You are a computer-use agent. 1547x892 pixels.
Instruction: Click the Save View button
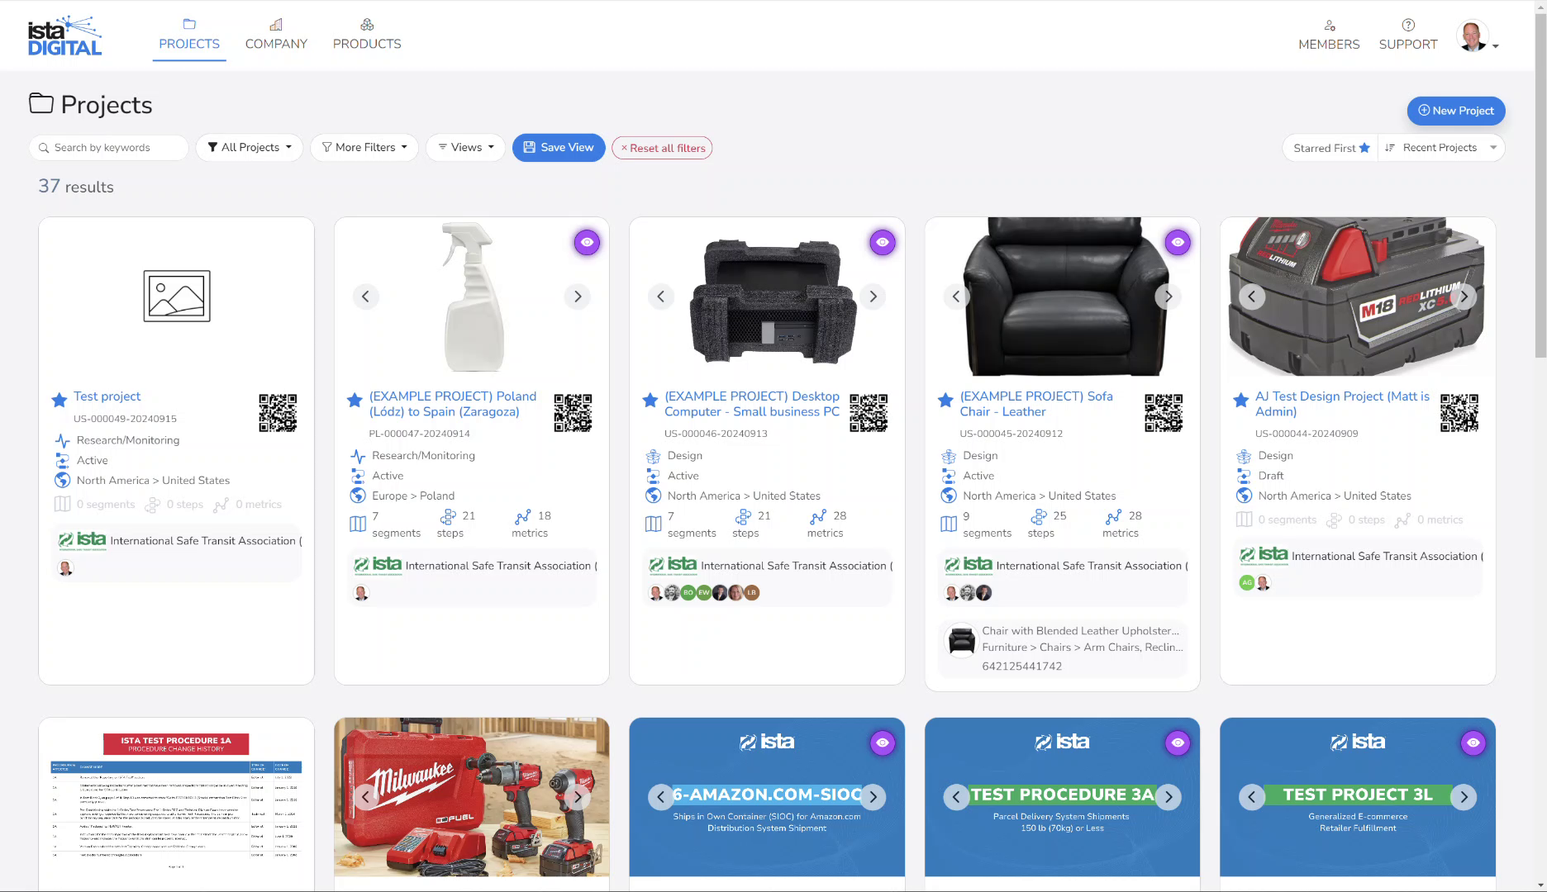(559, 148)
